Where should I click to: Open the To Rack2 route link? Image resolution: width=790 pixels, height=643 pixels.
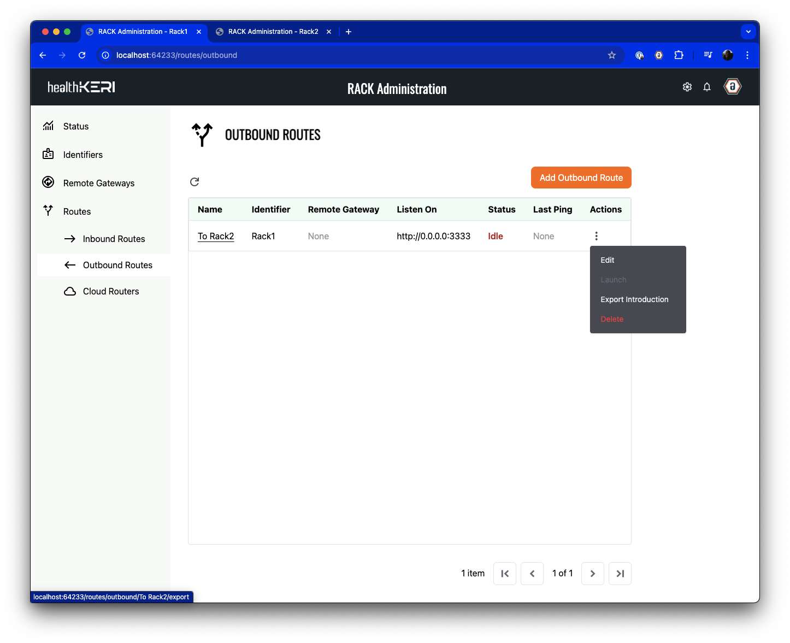point(216,236)
